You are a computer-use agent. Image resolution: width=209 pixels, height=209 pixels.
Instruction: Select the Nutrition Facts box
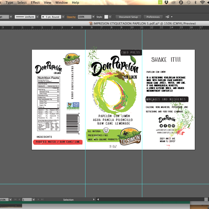[48, 104]
